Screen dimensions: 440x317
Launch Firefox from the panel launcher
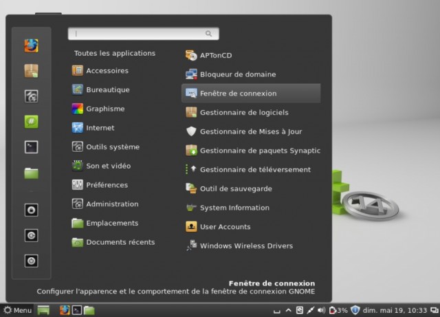pyautogui.click(x=65, y=310)
